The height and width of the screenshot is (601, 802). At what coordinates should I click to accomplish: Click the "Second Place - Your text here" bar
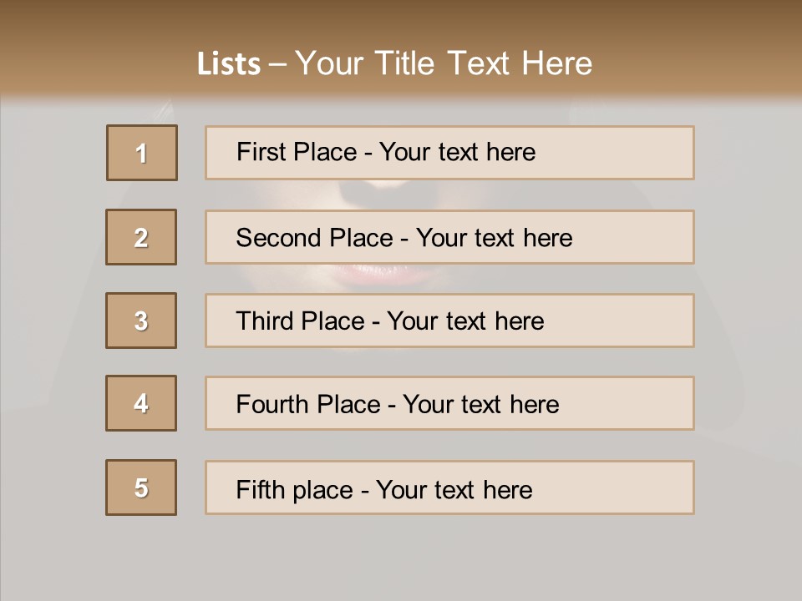tap(449, 237)
